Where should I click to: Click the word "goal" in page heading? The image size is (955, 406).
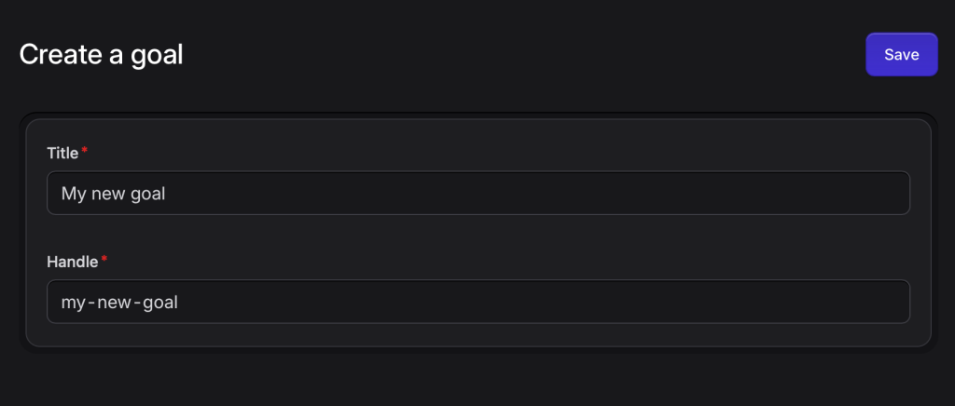coord(156,55)
